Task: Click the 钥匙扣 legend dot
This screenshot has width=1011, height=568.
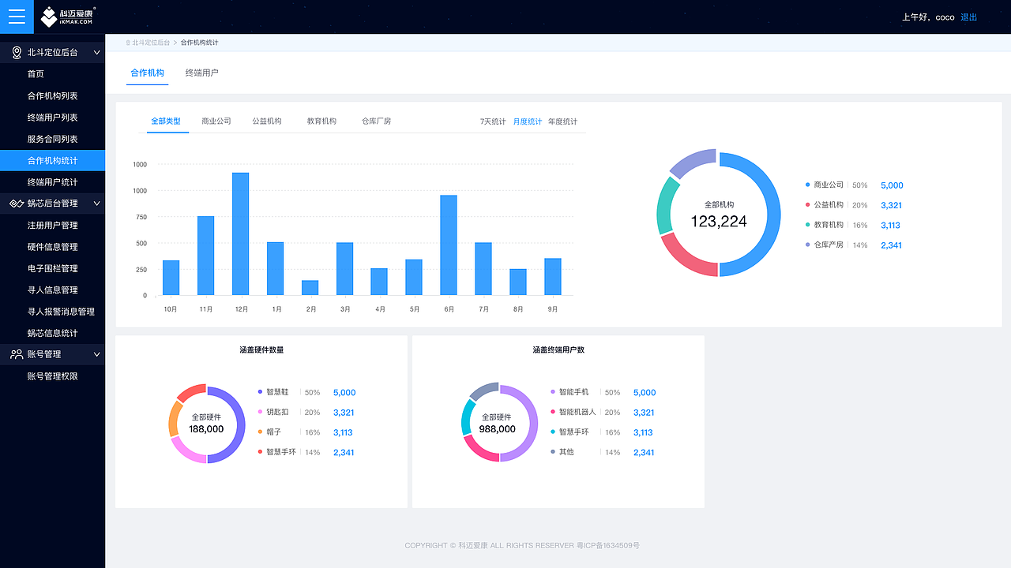Action: pyautogui.click(x=260, y=412)
